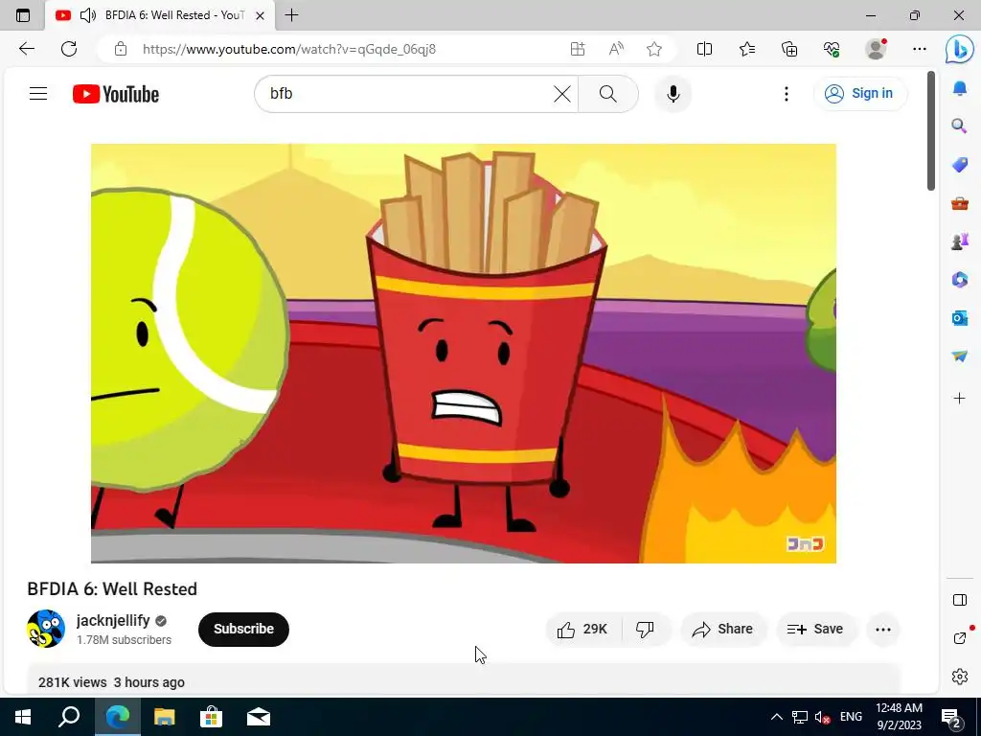Open the action center notifications
Screen dimensions: 981x736
pos(951,718)
